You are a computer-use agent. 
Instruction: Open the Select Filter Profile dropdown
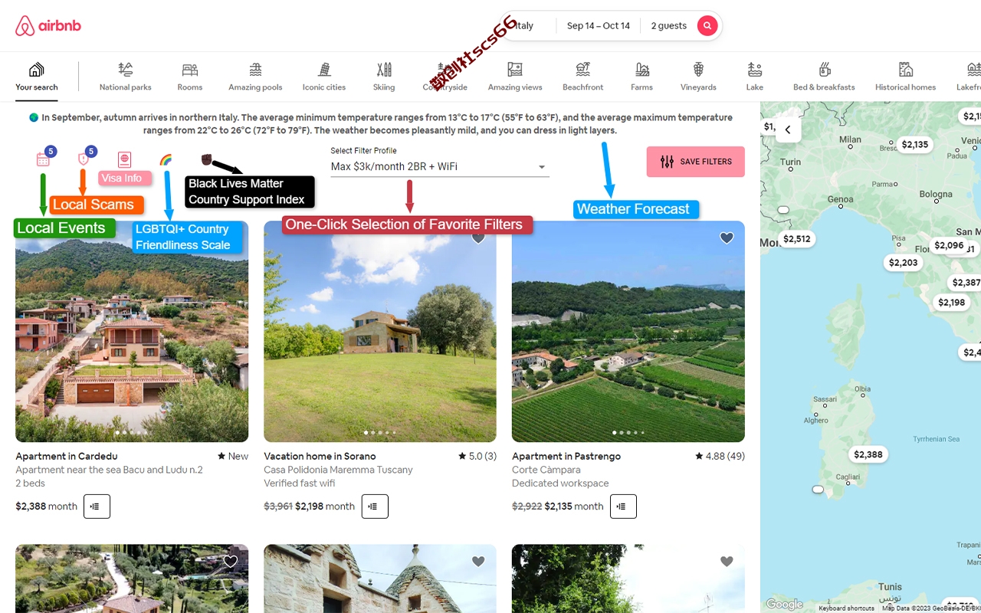[440, 166]
